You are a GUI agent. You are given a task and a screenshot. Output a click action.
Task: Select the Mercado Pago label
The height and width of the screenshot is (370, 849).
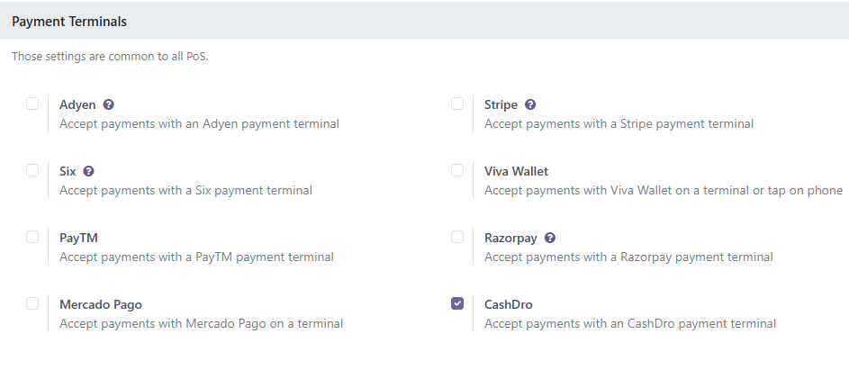point(101,304)
